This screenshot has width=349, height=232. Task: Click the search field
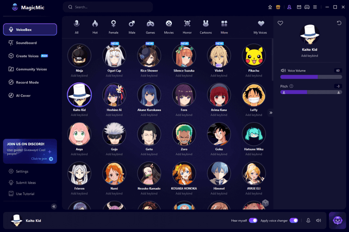point(108,7)
